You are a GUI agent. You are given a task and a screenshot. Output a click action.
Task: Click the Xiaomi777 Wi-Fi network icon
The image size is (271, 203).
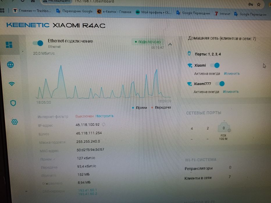point(189,84)
